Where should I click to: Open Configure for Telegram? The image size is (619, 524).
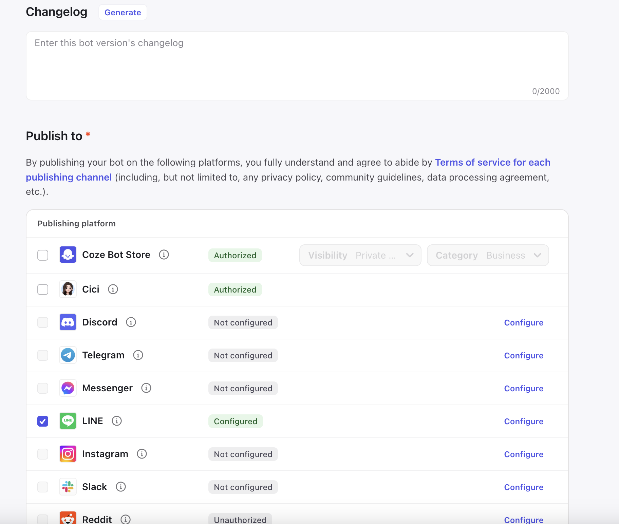[x=523, y=356]
